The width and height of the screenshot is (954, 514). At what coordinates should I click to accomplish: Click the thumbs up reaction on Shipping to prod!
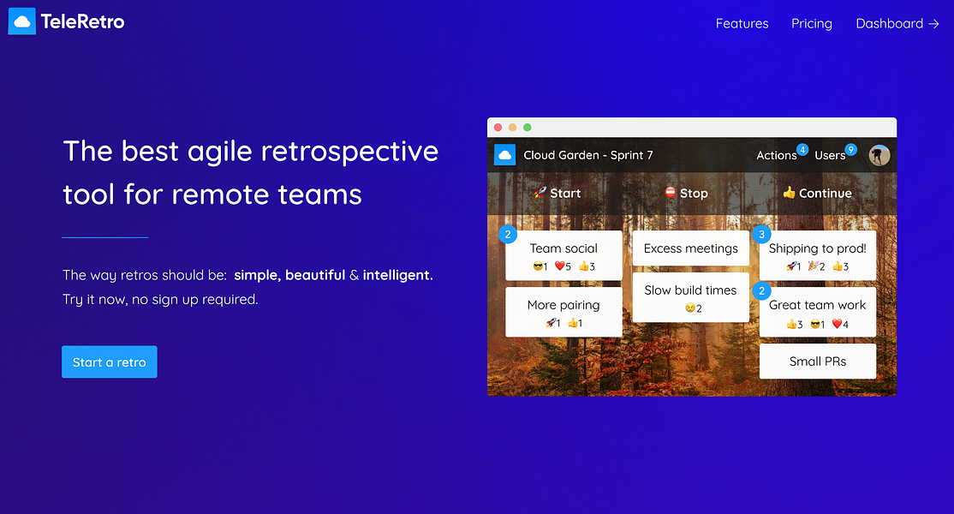pyautogui.click(x=840, y=266)
